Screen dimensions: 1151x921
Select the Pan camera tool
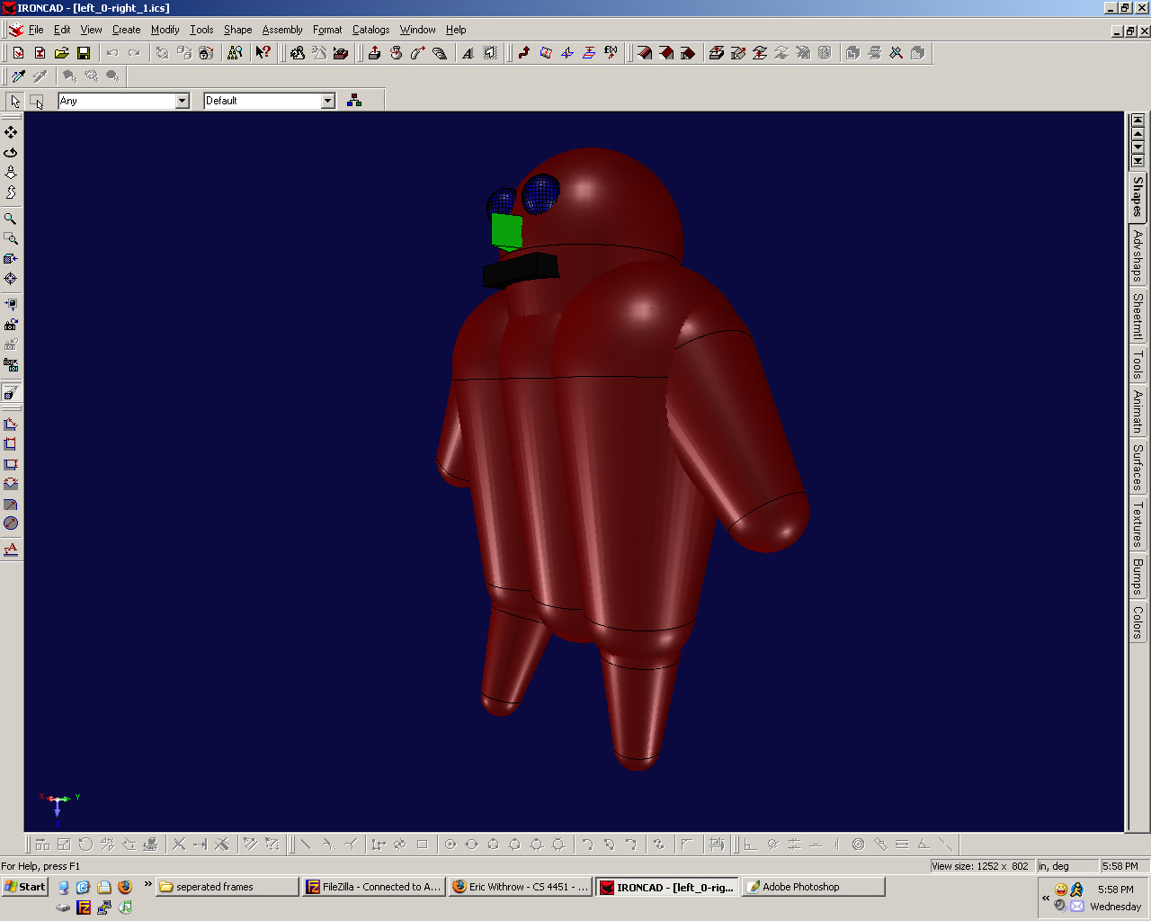coord(11,132)
